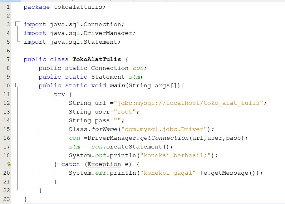The image size is (285, 204).
Task: Click the catch keyword on line 19
Action: pyautogui.click(x=71, y=164)
